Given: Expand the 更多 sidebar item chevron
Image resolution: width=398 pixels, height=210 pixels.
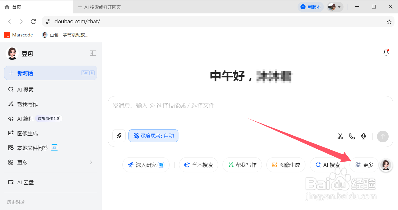Looking at the screenshot, I should pos(91,162).
